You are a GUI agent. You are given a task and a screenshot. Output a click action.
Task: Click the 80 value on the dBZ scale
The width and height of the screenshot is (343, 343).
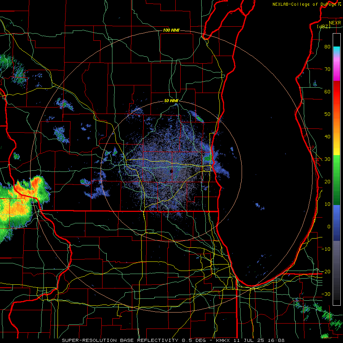click(x=327, y=46)
